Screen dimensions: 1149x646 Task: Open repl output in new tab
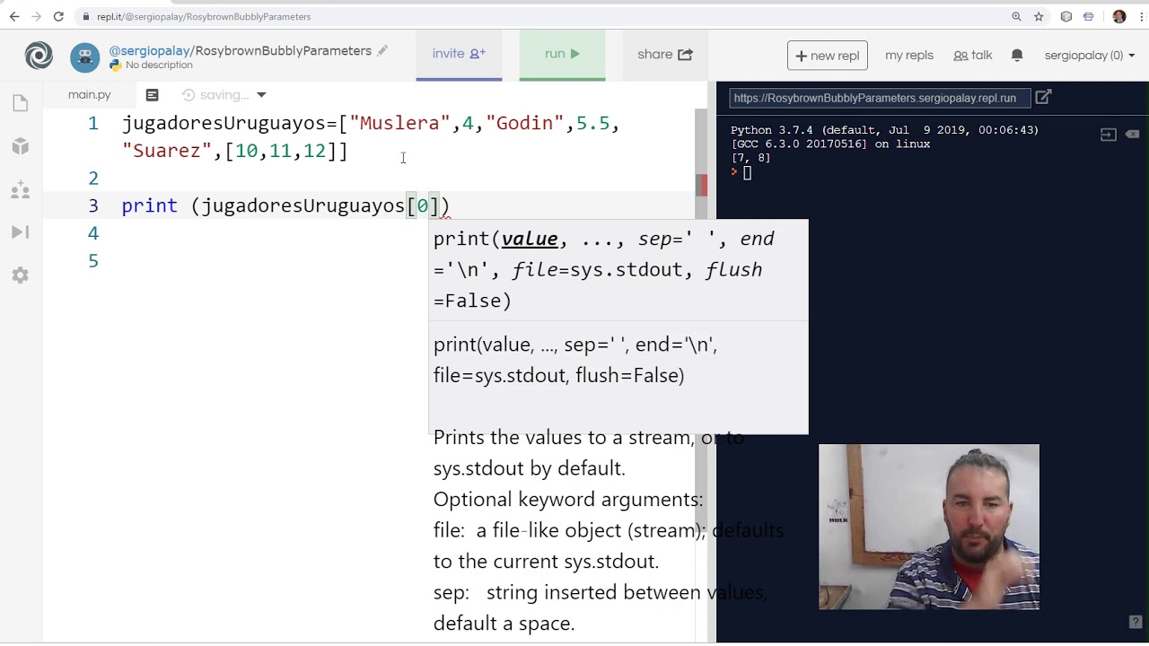click(1043, 98)
